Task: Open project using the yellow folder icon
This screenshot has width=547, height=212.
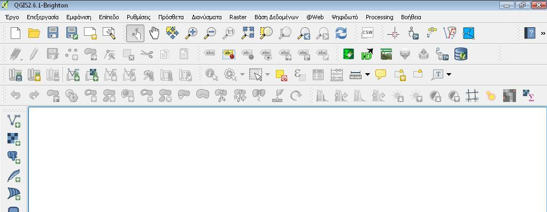Action: pos(34,33)
